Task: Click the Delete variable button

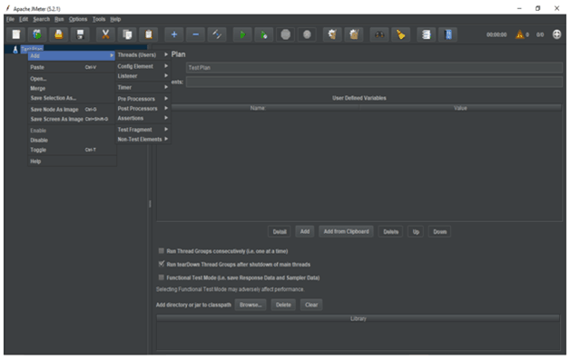Action: point(391,231)
